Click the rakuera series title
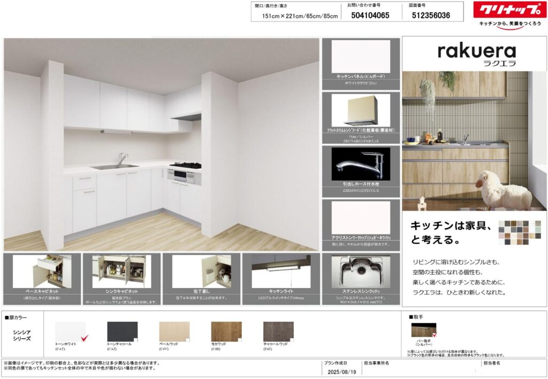This screenshot has height=379, width=548. pos(476,52)
